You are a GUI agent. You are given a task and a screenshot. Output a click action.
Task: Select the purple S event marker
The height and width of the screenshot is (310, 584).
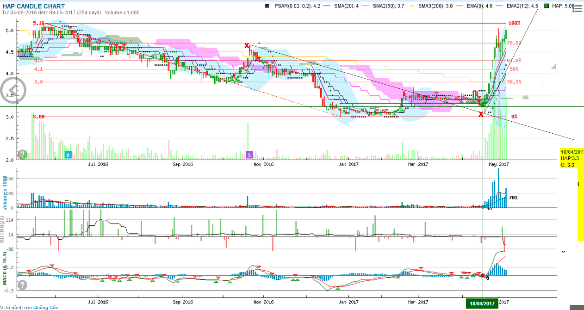(x=249, y=155)
